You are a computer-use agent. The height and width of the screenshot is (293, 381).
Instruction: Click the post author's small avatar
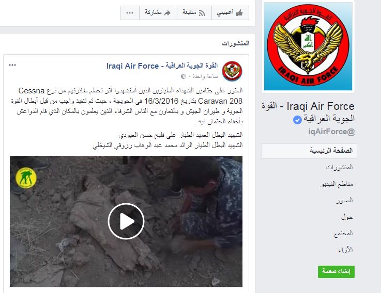tap(232, 71)
